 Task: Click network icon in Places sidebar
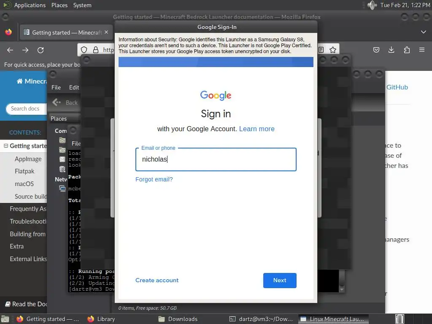click(62, 189)
